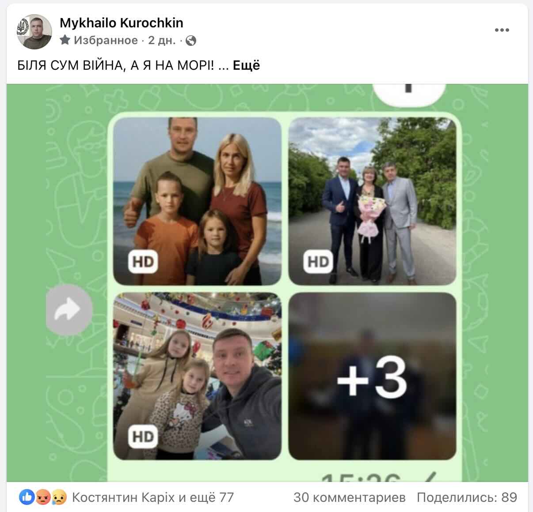The width and height of the screenshot is (533, 512).
Task: View reactions from Костянтин Каріх и ещё 77
Action: 153,497
